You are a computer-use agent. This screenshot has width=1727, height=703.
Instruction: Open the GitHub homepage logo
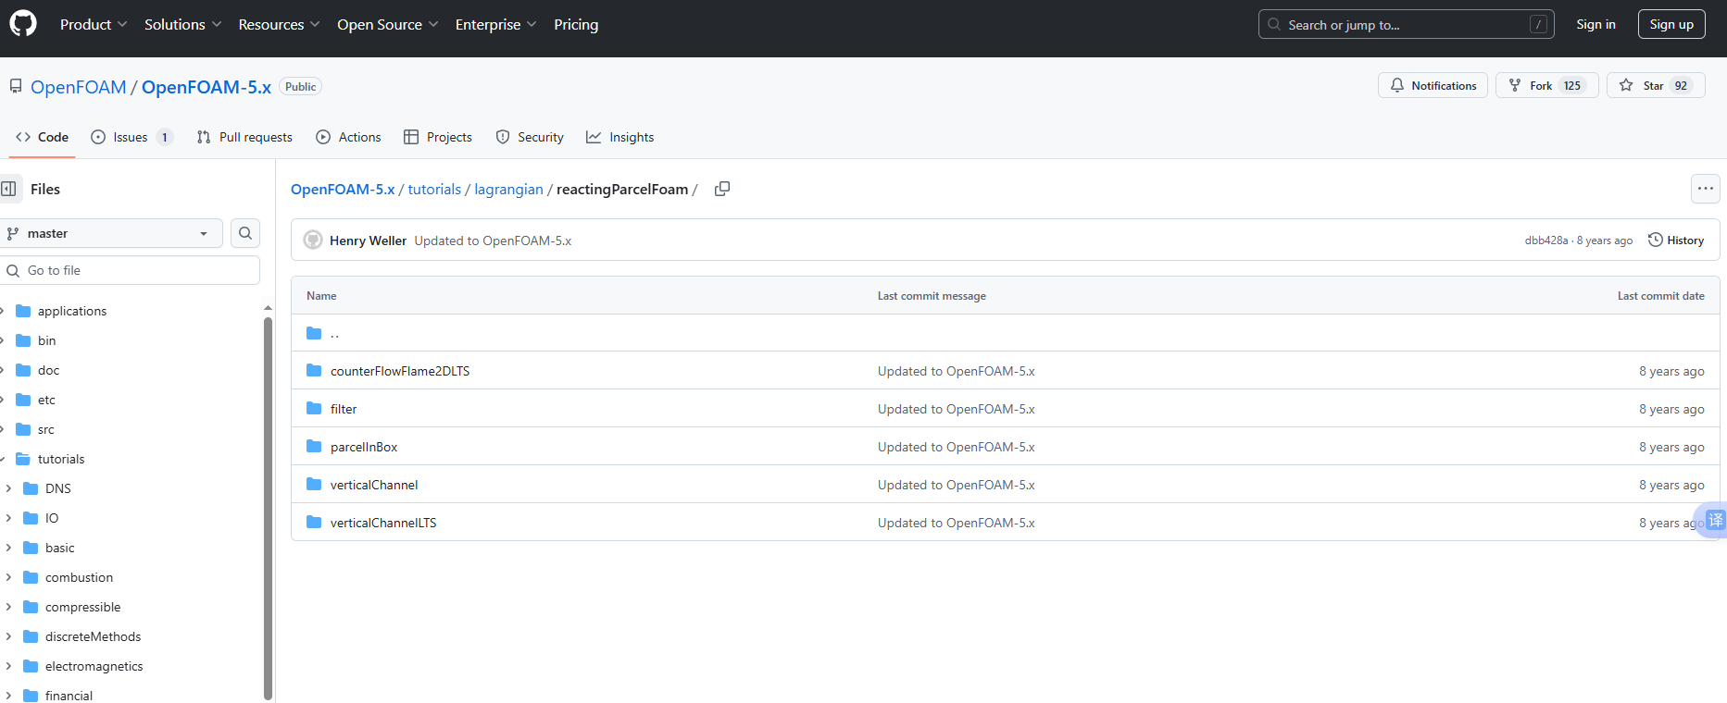[x=23, y=23]
